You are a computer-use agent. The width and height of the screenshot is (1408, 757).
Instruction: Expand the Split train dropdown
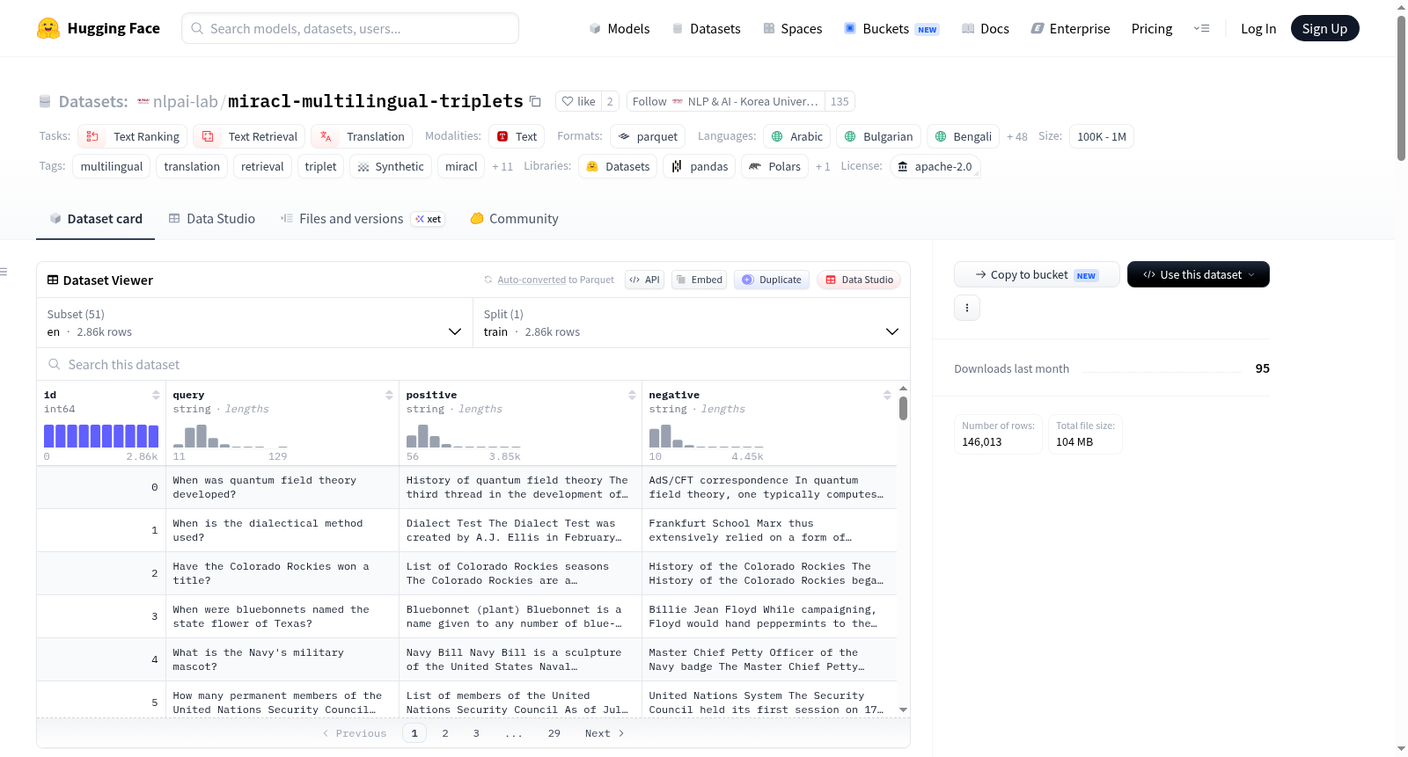[x=692, y=323]
